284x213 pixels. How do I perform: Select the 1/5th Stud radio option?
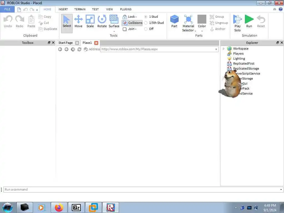point(146,23)
